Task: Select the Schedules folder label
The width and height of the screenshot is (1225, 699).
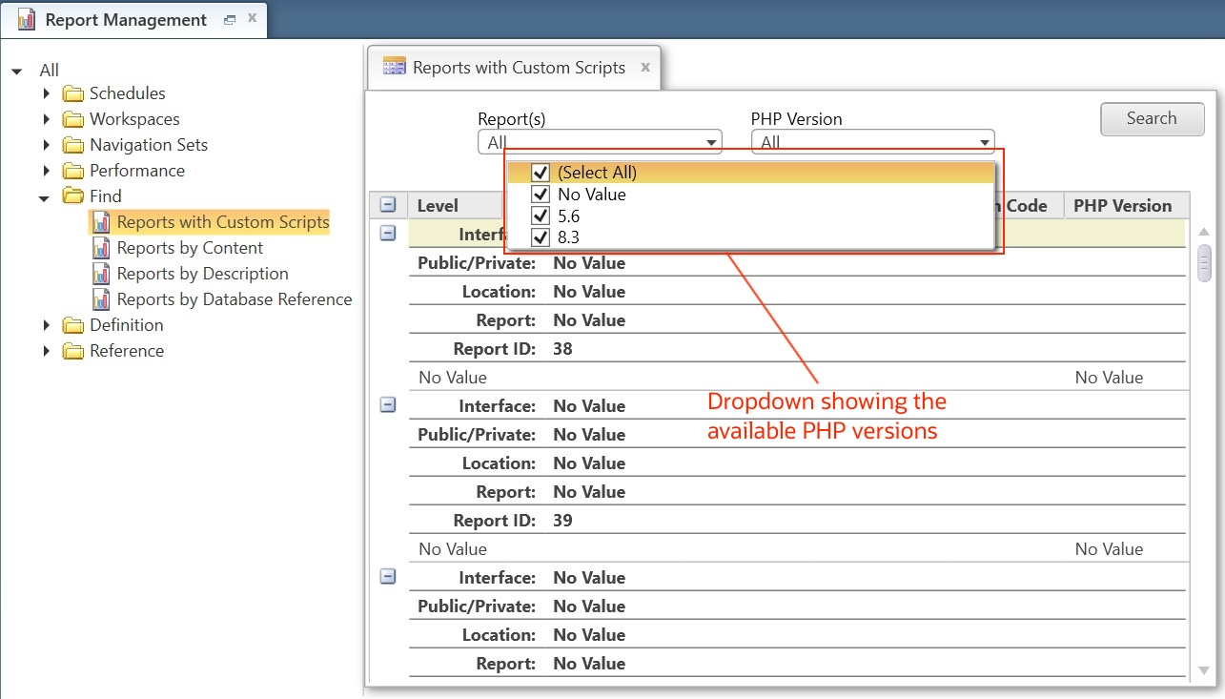Action: coord(128,93)
